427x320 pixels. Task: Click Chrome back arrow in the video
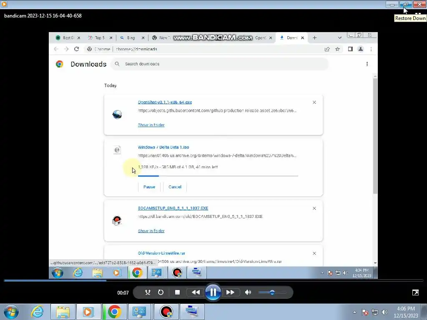tap(56, 49)
